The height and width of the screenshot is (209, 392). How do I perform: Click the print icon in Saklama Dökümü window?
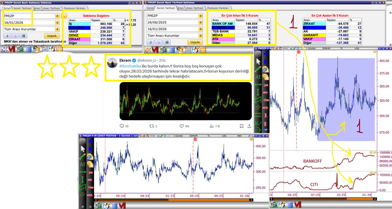pos(15,35)
